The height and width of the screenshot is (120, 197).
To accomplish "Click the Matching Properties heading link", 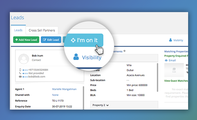I will pos(176,52).
